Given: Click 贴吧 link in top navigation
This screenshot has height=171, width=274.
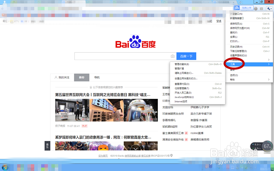Looking at the screenshot, I should [210, 21].
